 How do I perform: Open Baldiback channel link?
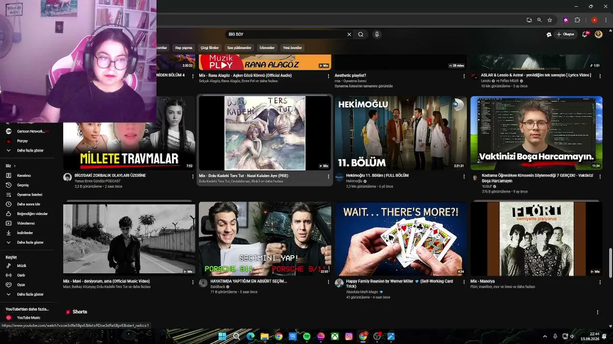218,287
